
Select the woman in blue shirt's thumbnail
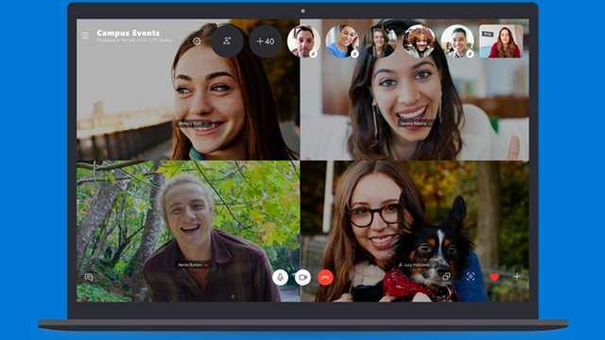click(342, 41)
